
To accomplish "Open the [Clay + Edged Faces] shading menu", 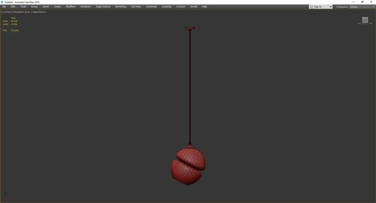I will click(x=35, y=12).
